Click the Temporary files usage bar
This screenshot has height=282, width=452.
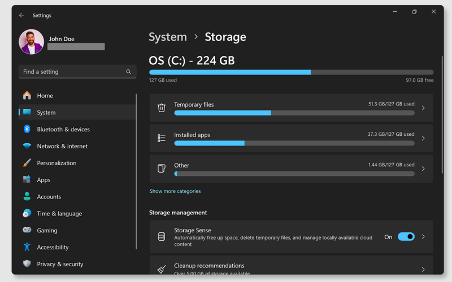pos(294,113)
